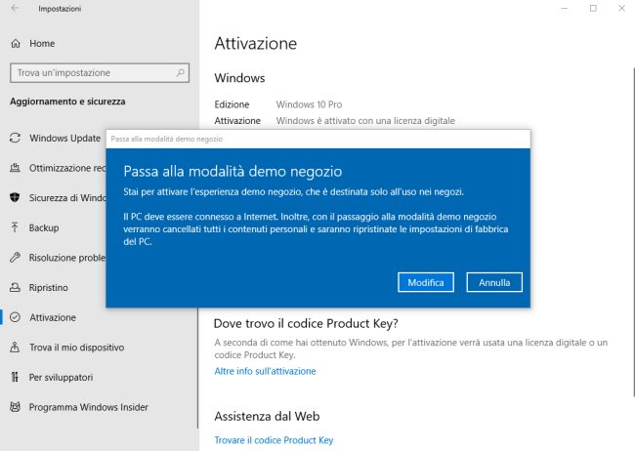Screen dimensions: 635x451
Task: Open Programma Windows Insider page
Action: pyautogui.click(x=88, y=407)
